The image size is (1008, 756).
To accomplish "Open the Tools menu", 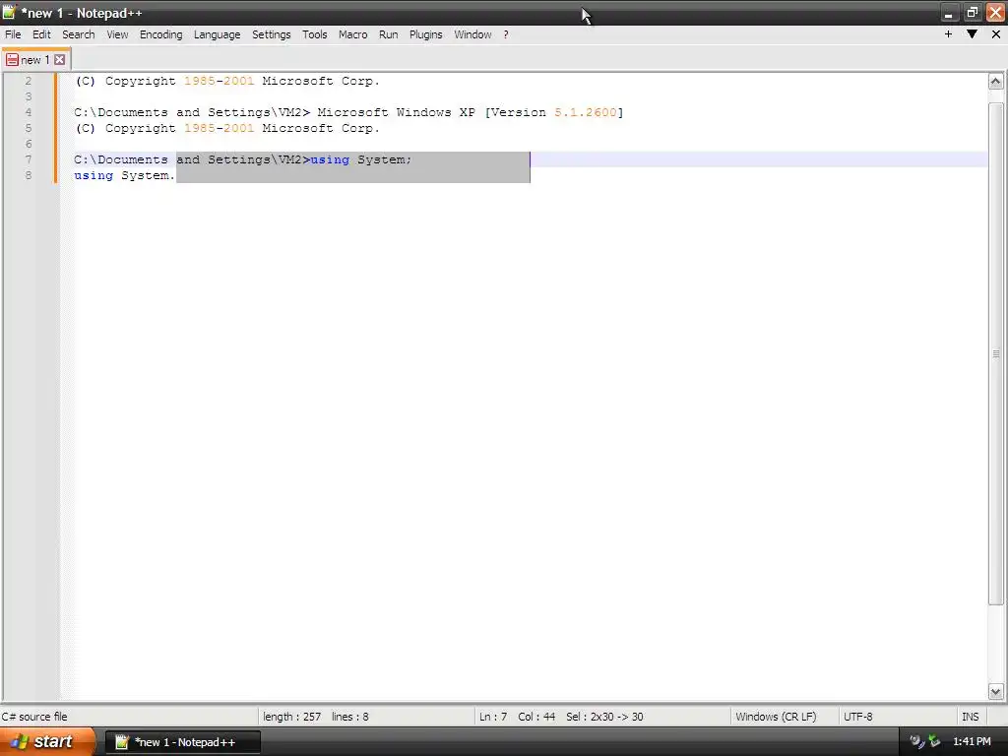I will point(314,34).
